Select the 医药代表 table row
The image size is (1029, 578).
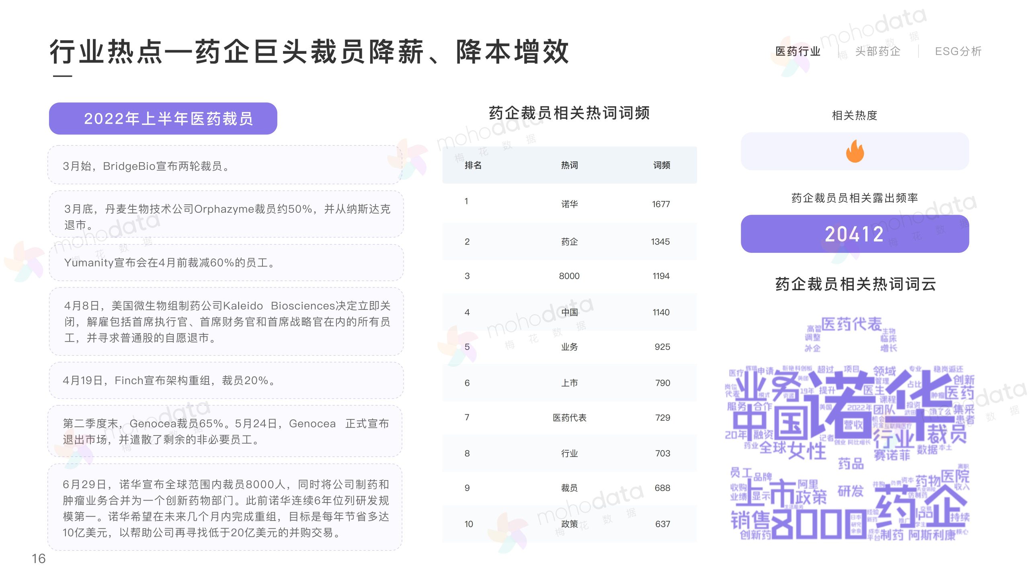pos(569,417)
